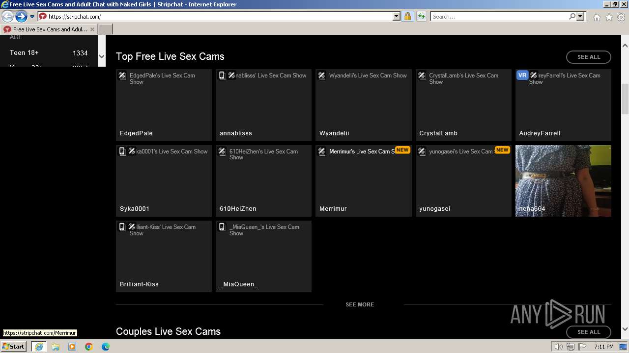
Task: Click the vertical scrollbar thumb
Action: (x=625, y=99)
